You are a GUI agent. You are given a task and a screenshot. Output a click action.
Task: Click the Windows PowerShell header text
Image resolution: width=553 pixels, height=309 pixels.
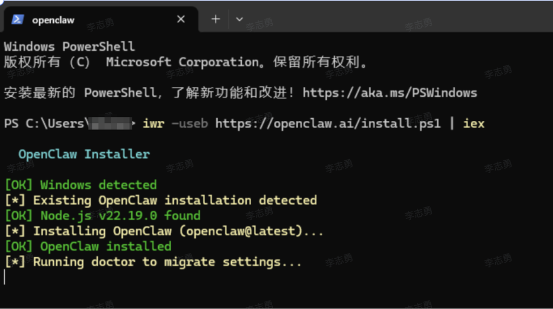[69, 46]
